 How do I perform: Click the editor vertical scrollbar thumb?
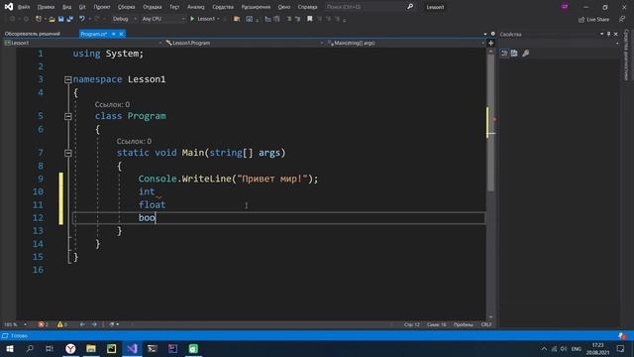click(x=490, y=123)
